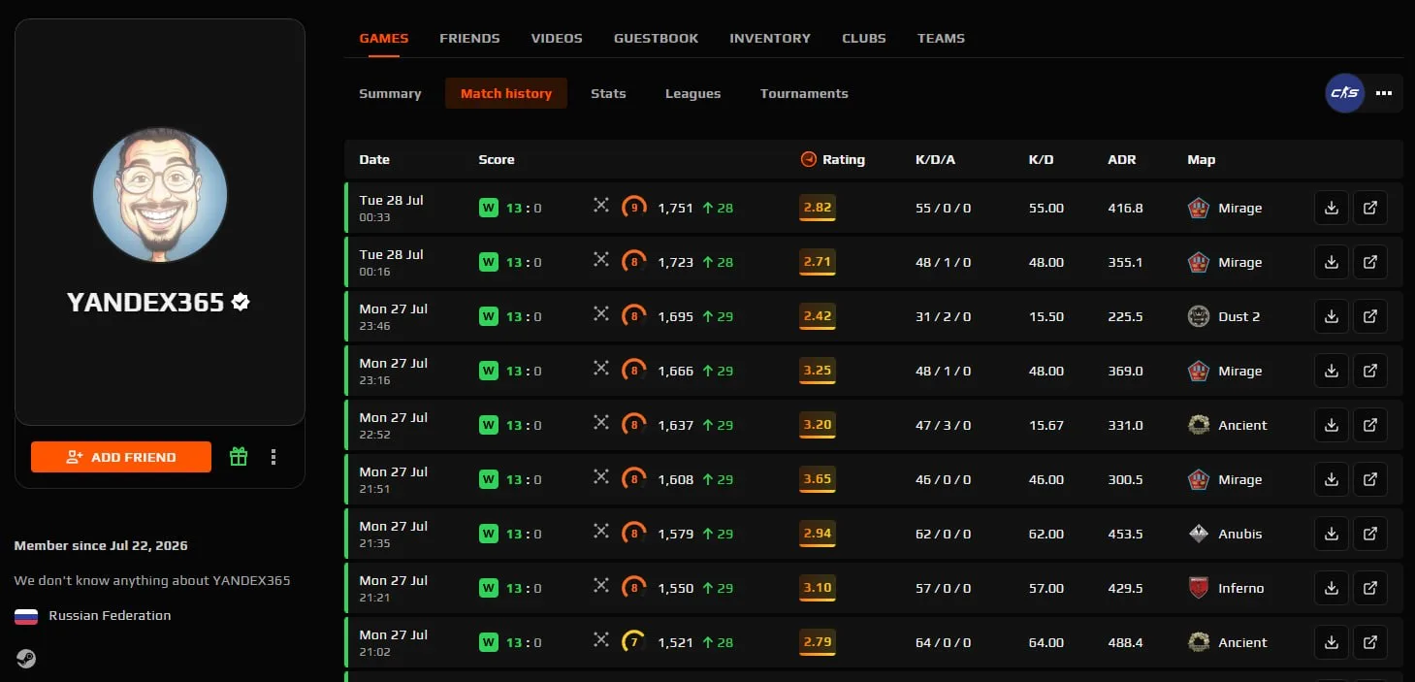Open external link for 00:16 match

coord(1370,262)
